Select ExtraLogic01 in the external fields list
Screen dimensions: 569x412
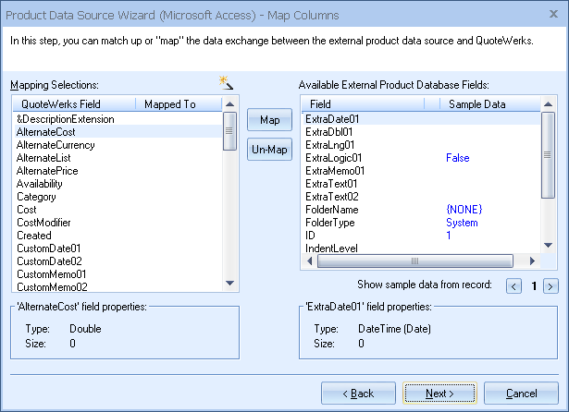click(x=333, y=158)
